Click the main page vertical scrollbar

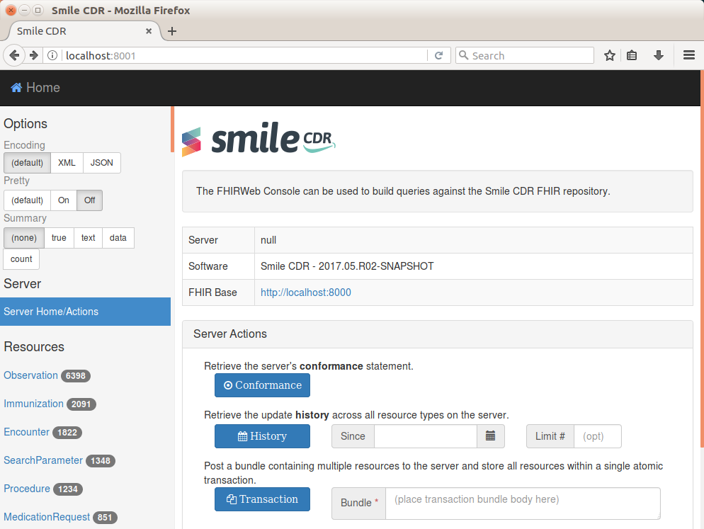(702, 258)
